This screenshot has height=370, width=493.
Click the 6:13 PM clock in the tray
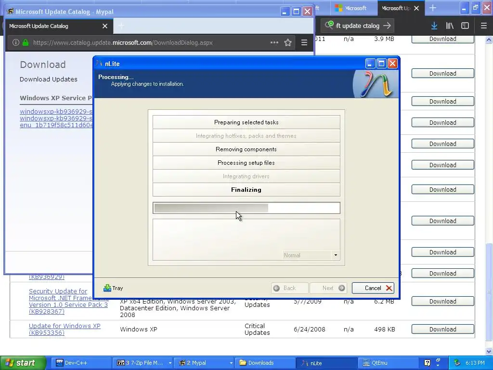pos(475,363)
